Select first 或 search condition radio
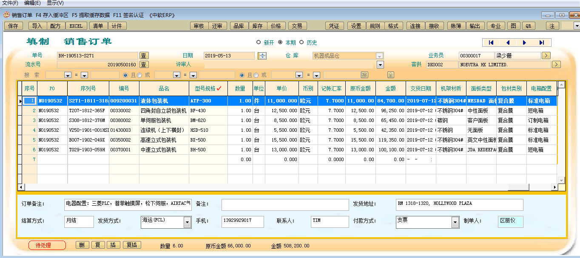 139,75
